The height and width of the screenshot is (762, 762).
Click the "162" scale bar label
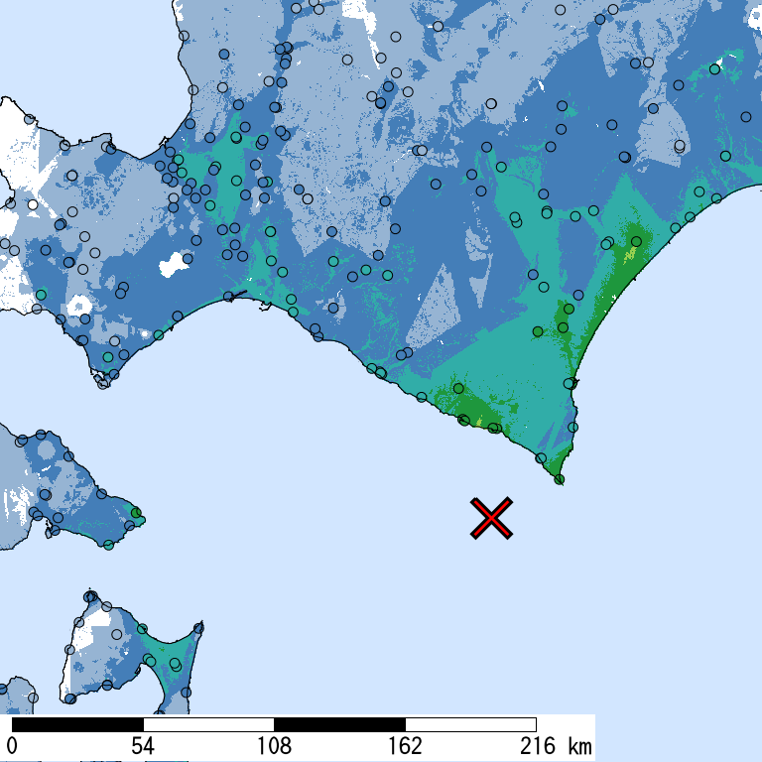tap(405, 746)
